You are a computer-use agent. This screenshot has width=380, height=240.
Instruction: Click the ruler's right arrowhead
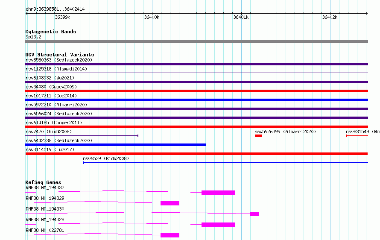coord(367,13)
